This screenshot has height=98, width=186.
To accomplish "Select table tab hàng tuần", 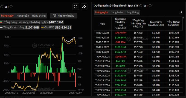I will tap(117, 12).
